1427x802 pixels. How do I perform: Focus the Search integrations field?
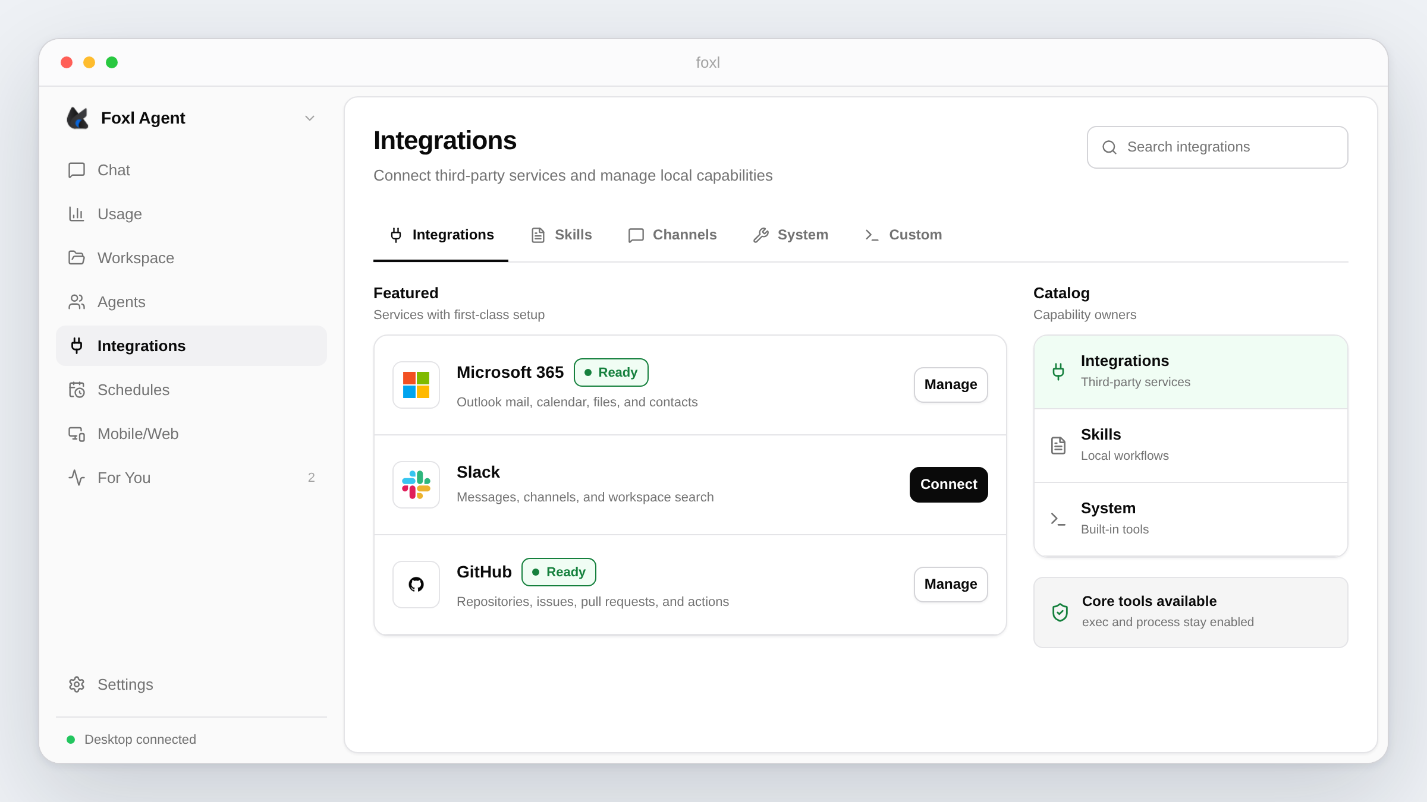click(x=1217, y=147)
